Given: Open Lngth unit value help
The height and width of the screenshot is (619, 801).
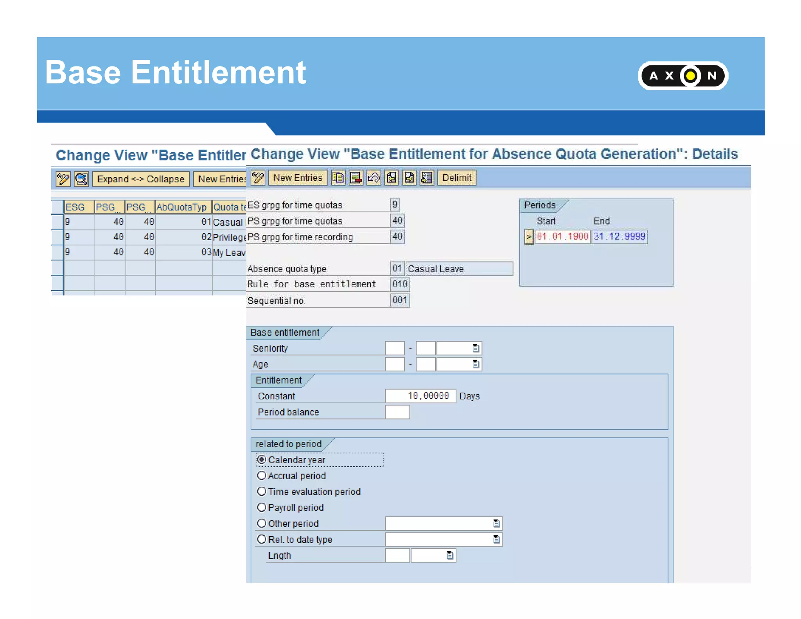Looking at the screenshot, I should (450, 555).
